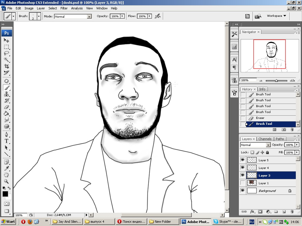Click the Windows Start button
Viewport: 302px width, 226px height.
(x=8, y=222)
